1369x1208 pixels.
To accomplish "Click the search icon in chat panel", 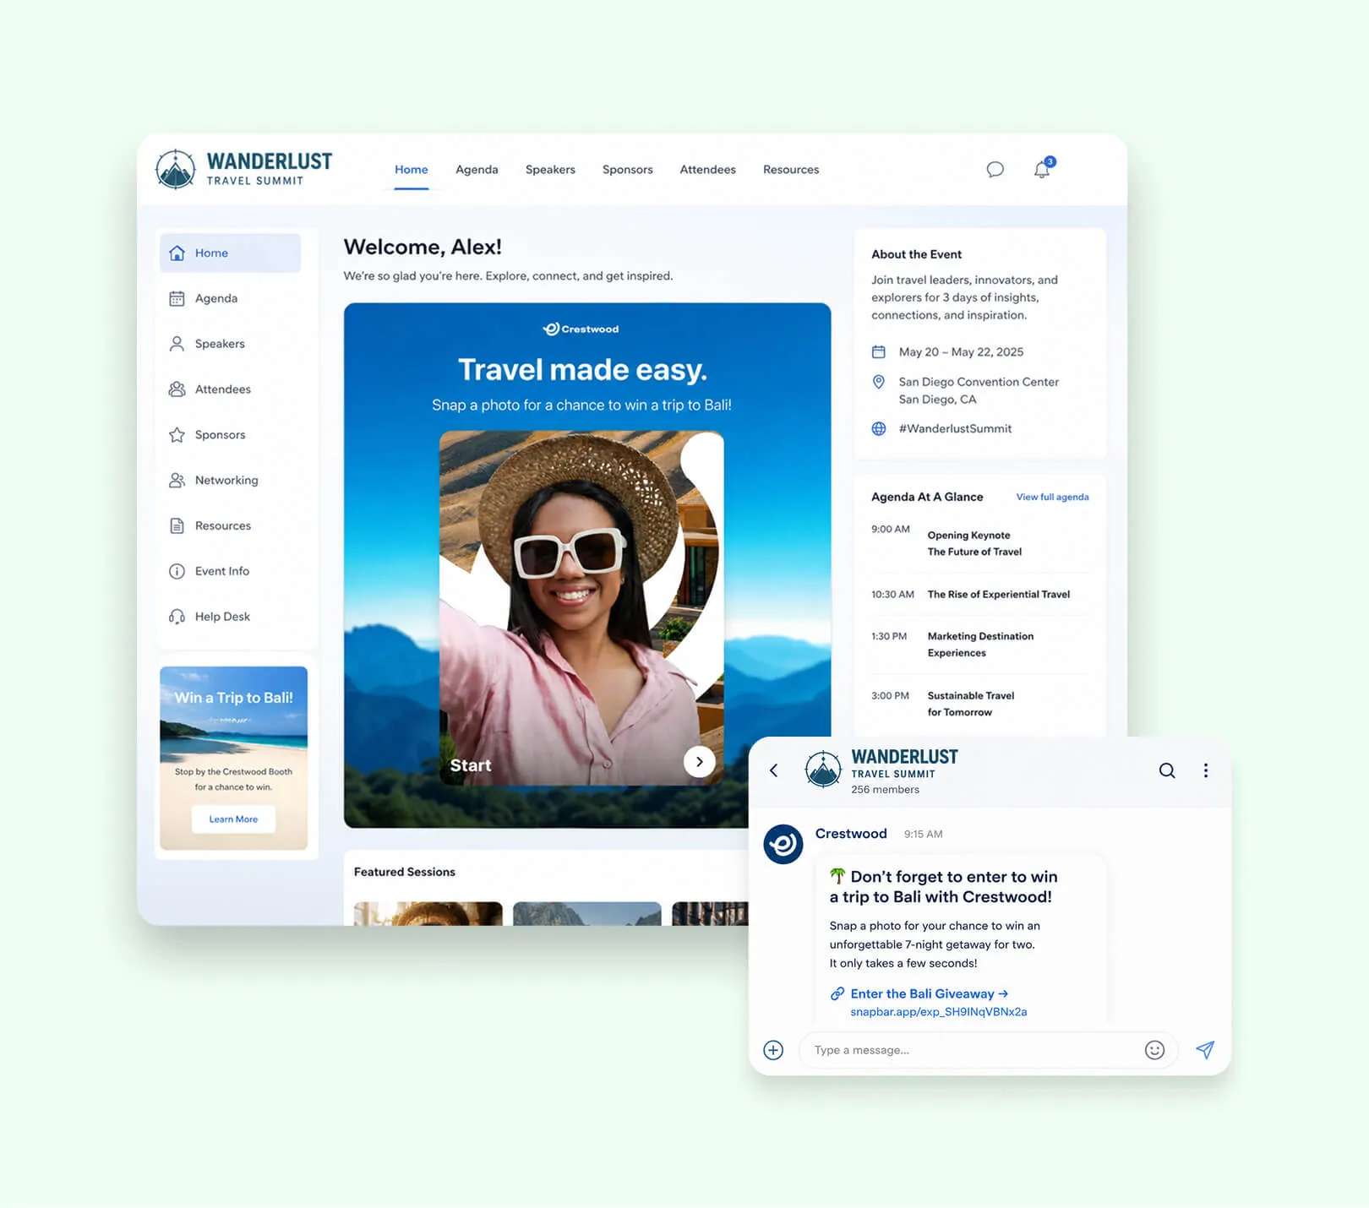I will pyautogui.click(x=1167, y=770).
